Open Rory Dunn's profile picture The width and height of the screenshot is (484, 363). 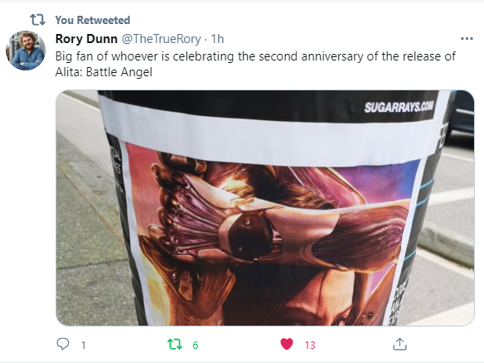pos(26,51)
